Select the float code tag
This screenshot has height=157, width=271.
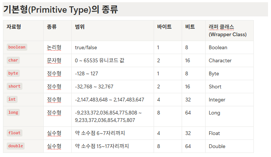point(15,133)
